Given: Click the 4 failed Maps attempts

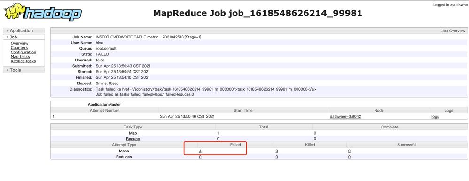Looking at the screenshot, I should [200, 151].
